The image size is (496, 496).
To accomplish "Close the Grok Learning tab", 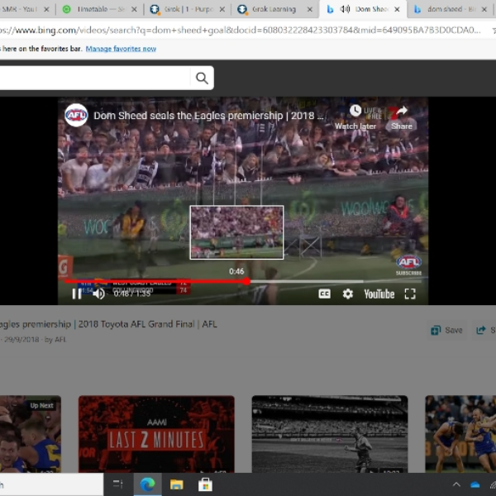I will tap(310, 9).
